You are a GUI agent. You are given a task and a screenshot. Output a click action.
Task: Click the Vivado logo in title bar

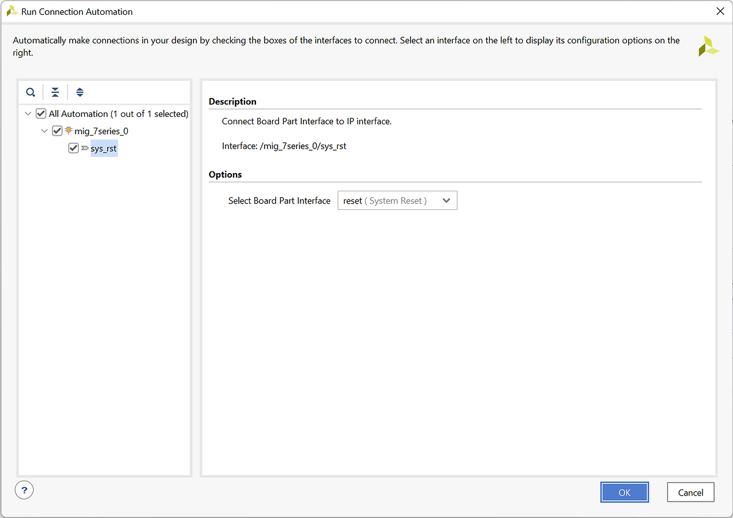(11, 11)
